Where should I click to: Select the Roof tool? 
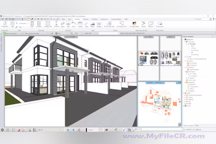74,24
